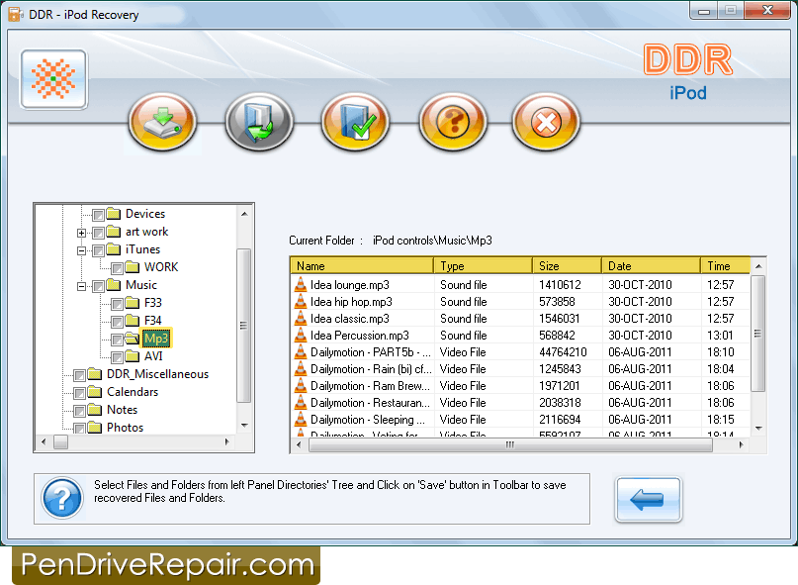Open Help with the question mark toolbar icon

(453, 122)
